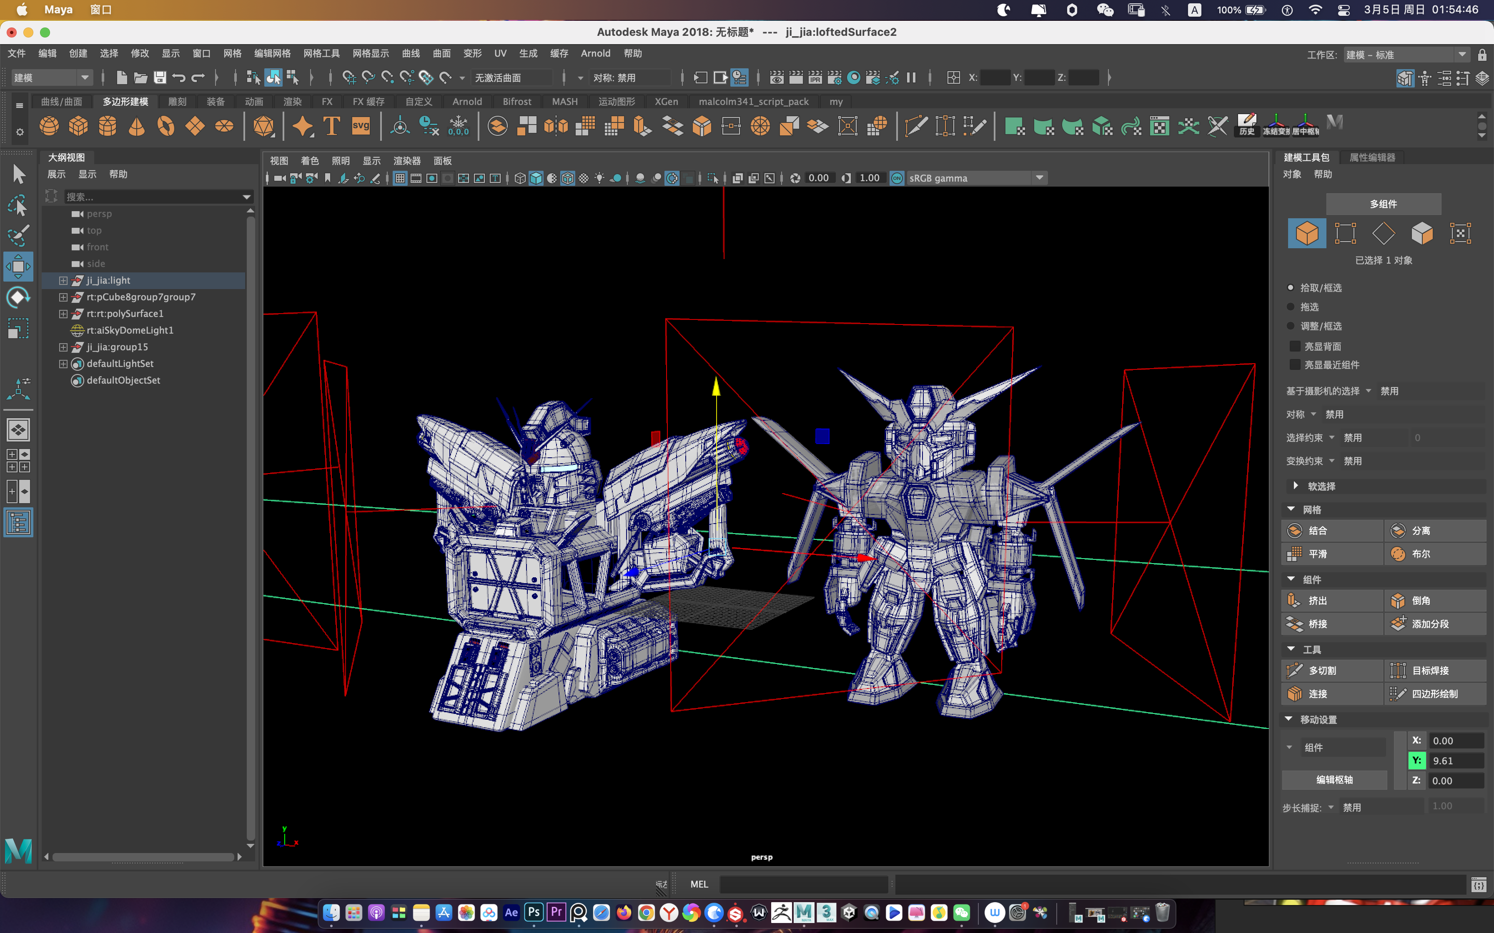Activate the Rotate tool in toolbox

pyautogui.click(x=18, y=298)
